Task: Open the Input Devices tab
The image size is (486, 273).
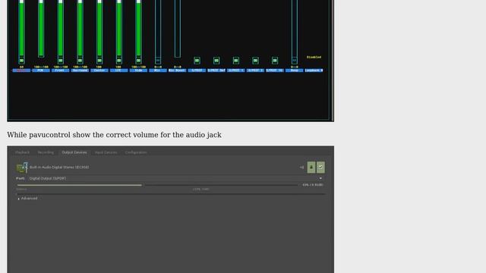Action: 106,152
